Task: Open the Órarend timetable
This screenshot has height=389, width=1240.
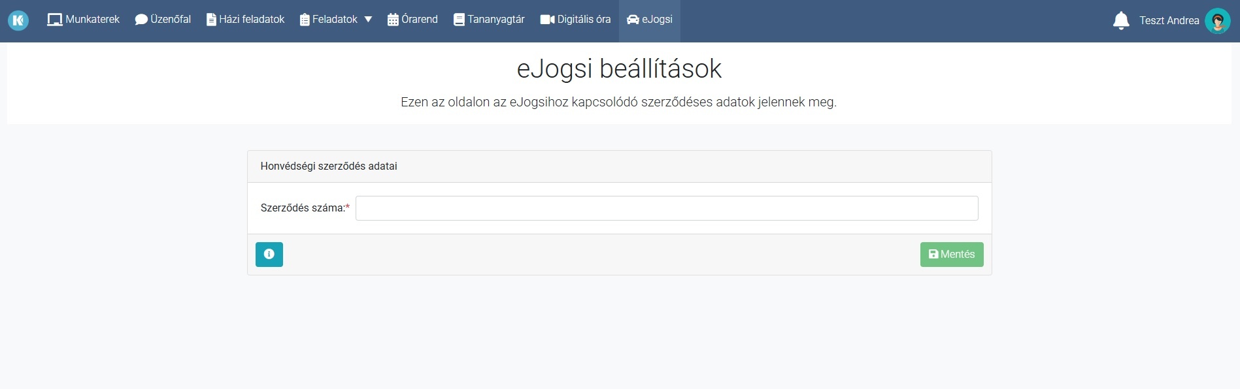Action: tap(412, 20)
